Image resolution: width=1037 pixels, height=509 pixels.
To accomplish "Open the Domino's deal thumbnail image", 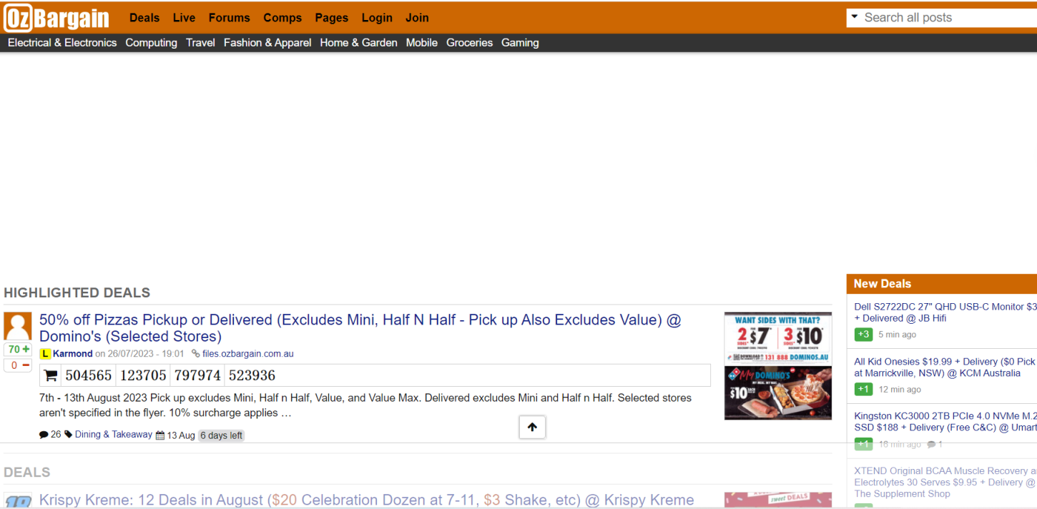I will (777, 366).
